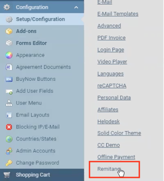164x181 pixels.
Task: Click the BuyNow Buttons HTML icon
Action: coord(9,79)
